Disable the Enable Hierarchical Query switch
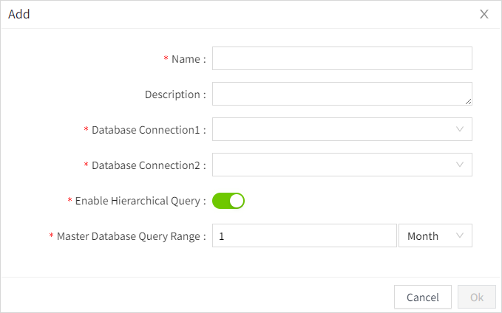The width and height of the screenshot is (502, 313). 228,200
